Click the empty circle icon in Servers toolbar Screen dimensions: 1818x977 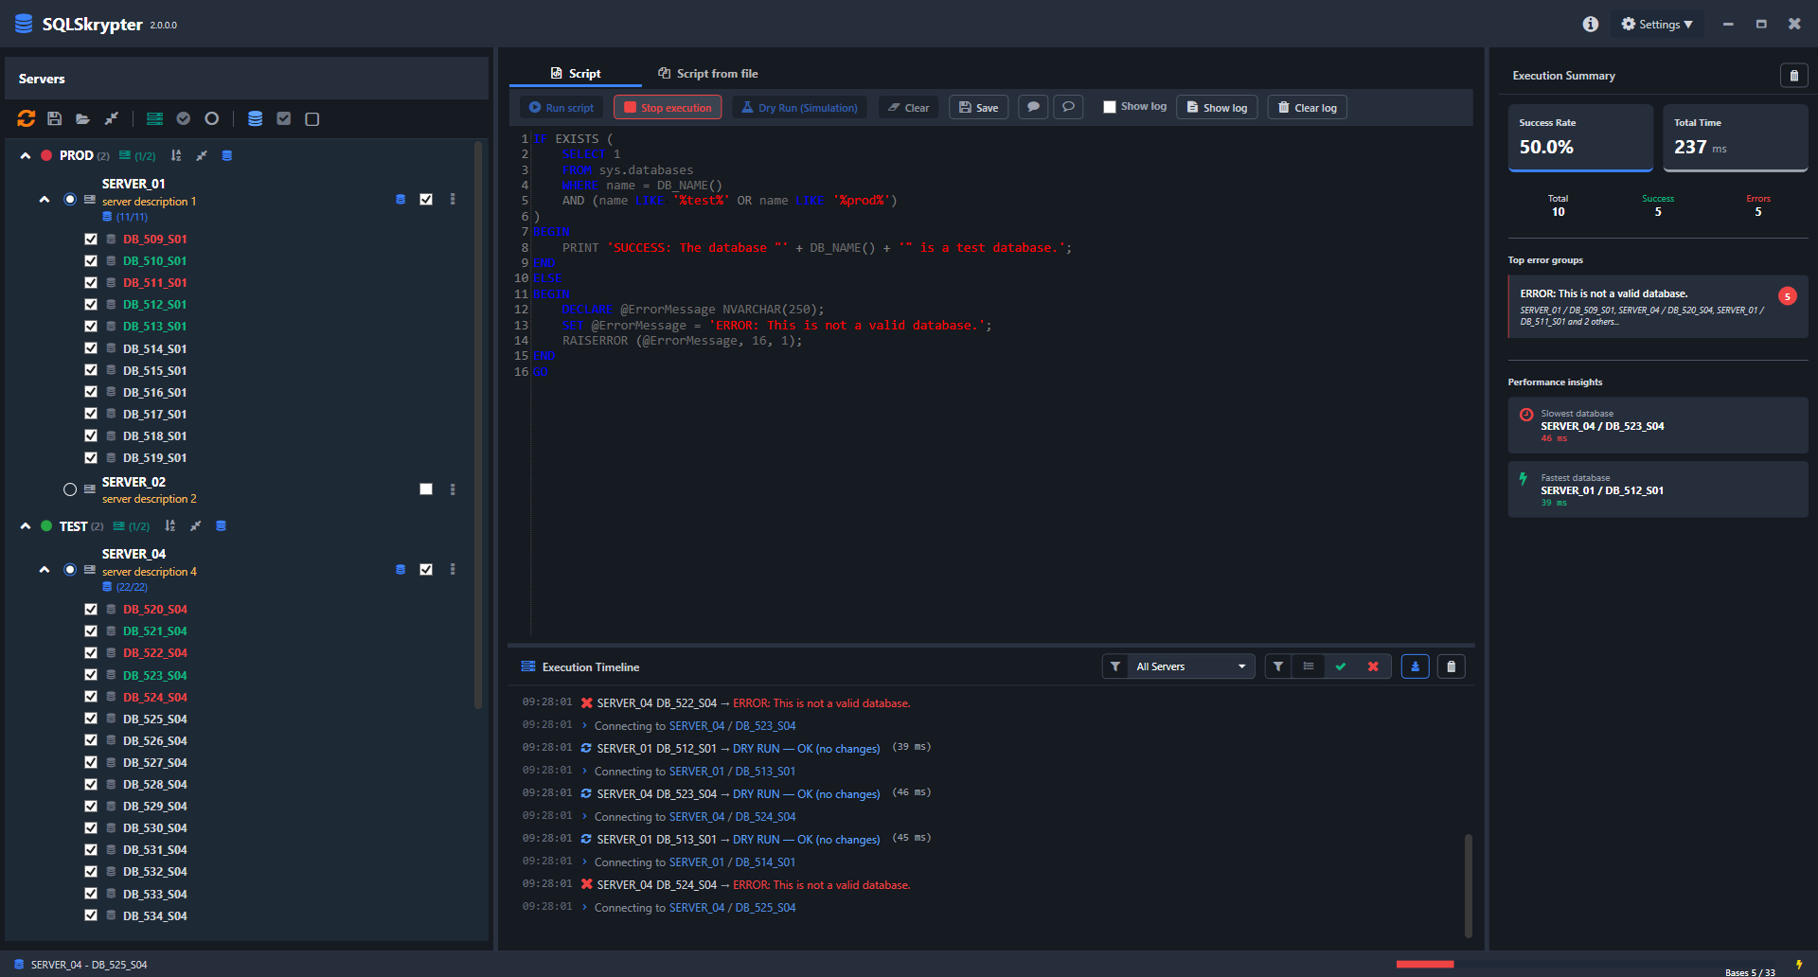tap(212, 118)
